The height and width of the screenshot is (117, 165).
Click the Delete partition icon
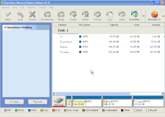(85, 16)
